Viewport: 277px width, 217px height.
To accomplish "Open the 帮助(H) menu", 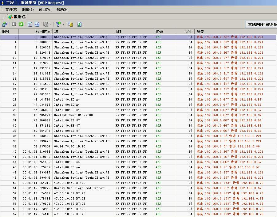I will [x=62, y=10].
